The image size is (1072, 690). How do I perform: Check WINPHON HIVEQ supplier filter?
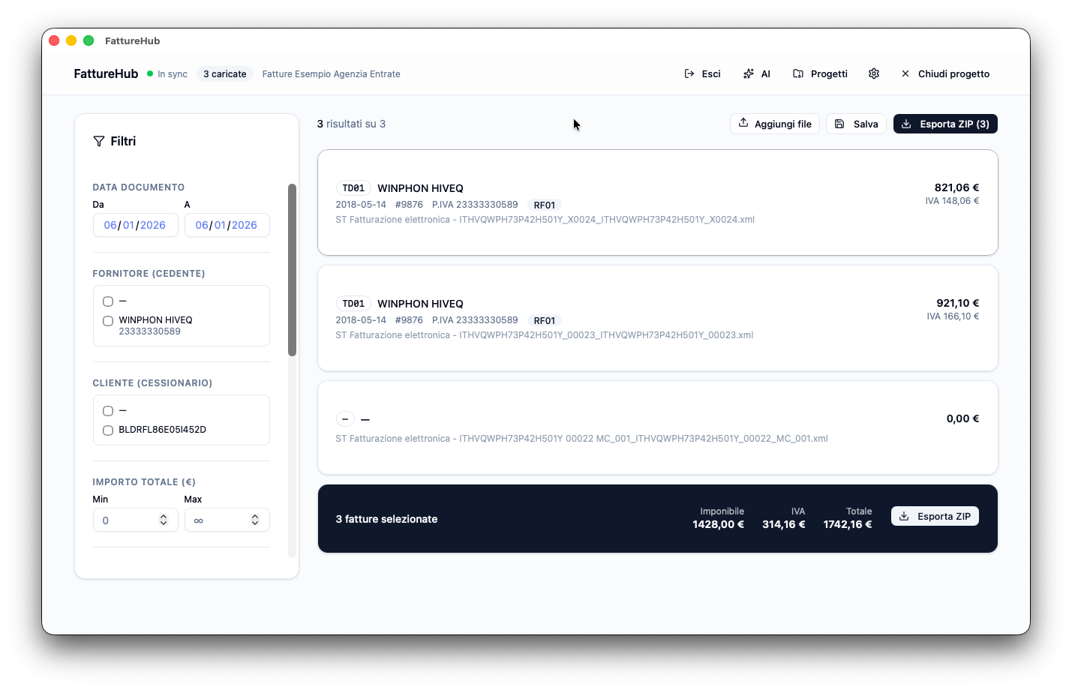[108, 321]
